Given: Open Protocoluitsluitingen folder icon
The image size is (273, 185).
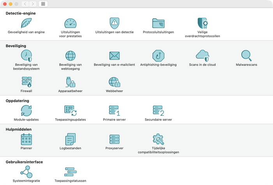Looking at the screenshot, I should 158,23.
